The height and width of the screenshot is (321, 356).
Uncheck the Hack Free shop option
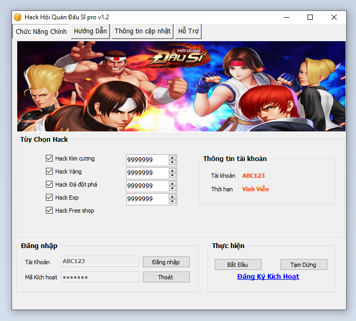(50, 211)
